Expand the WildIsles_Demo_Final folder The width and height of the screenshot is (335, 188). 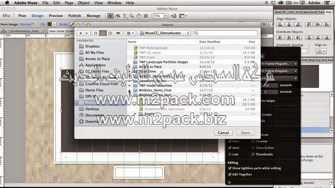130,90
